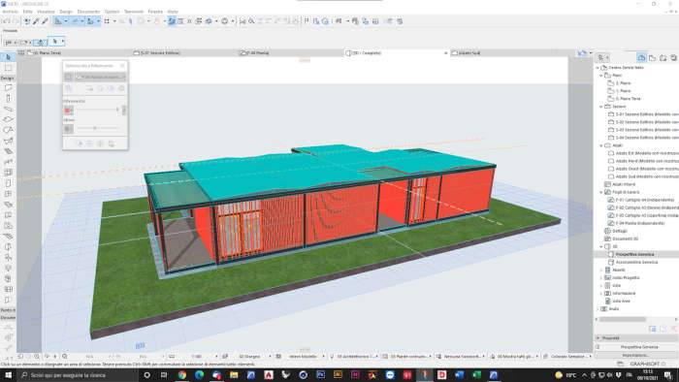The width and height of the screenshot is (679, 382).
Task: Open the Finestre menu
Action: (x=155, y=12)
